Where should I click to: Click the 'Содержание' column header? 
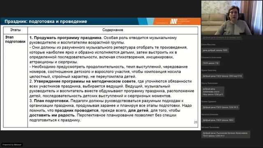(x=113, y=30)
